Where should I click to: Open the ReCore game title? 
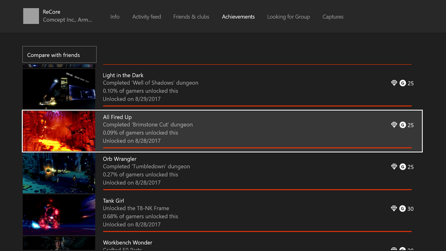51,12
